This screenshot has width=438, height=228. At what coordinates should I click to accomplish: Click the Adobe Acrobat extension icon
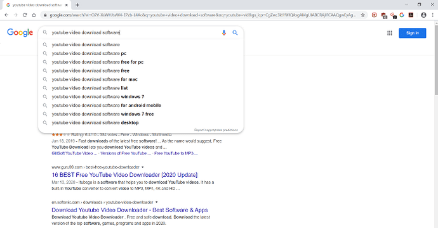411,15
